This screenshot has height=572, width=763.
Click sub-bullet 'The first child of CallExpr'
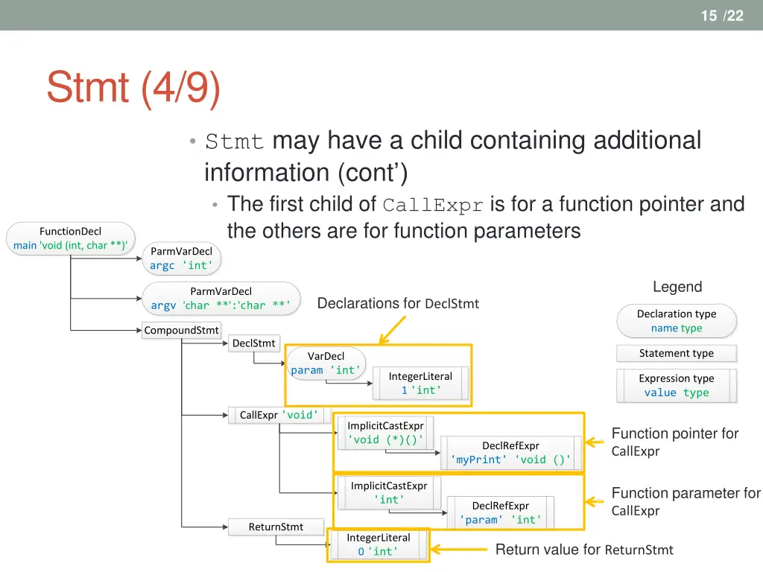[486, 217]
